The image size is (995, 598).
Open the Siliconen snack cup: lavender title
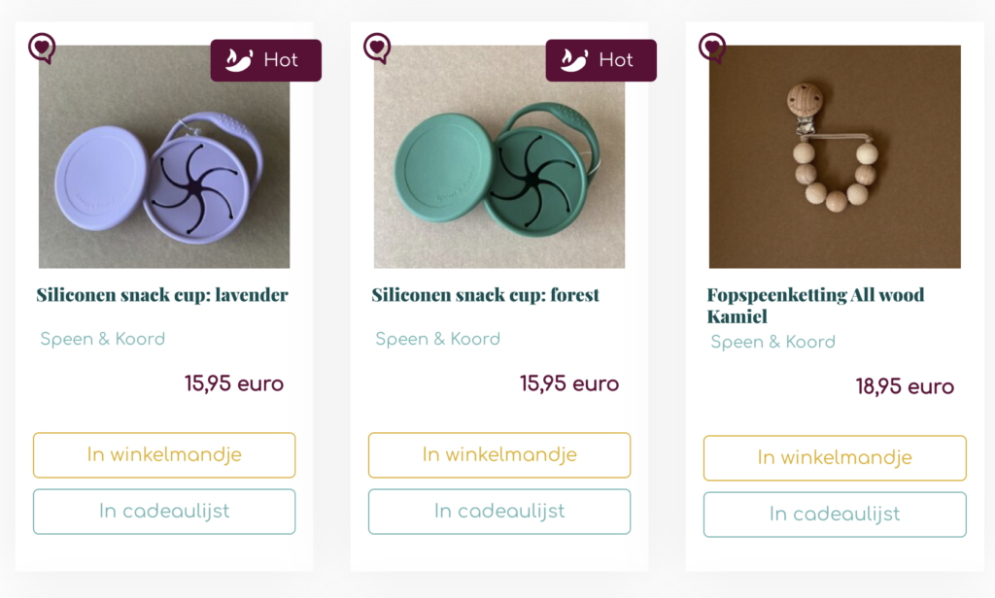[162, 295]
